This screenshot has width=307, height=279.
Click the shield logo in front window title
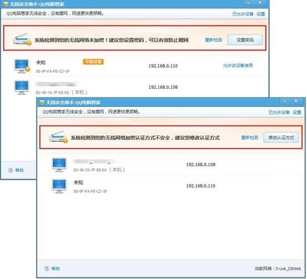click(42, 103)
